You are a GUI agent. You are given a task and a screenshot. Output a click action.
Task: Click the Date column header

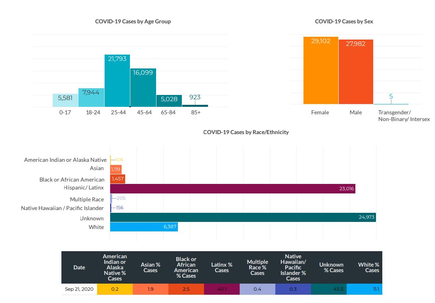[79, 267]
